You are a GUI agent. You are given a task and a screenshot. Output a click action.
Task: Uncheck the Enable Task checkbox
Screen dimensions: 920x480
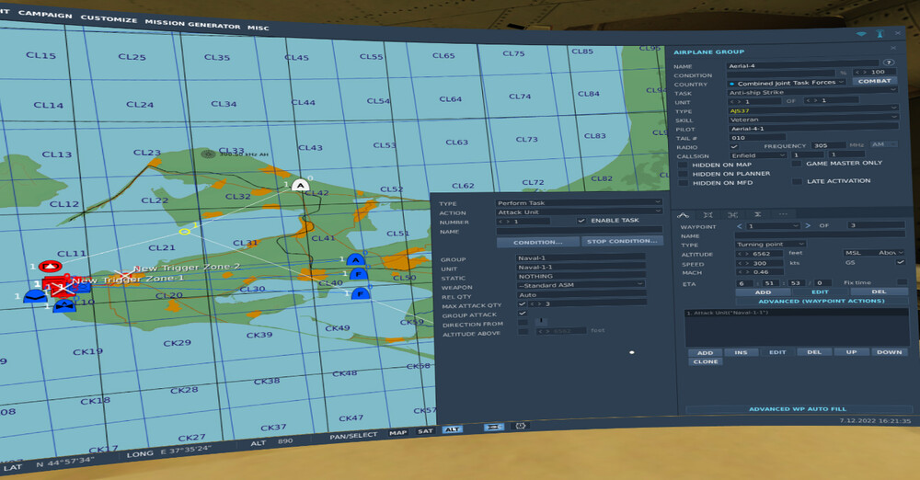581,222
